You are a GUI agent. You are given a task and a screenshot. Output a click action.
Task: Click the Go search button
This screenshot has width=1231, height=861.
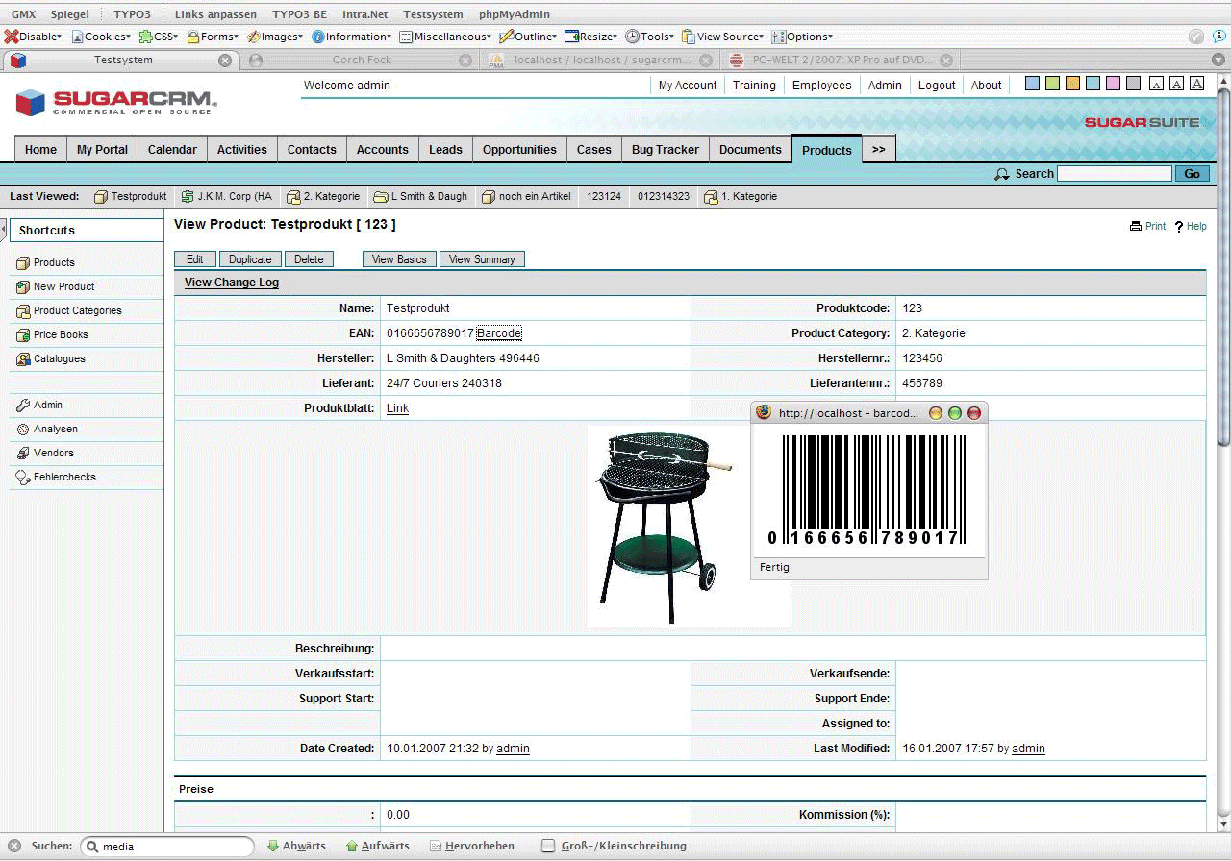click(x=1193, y=174)
